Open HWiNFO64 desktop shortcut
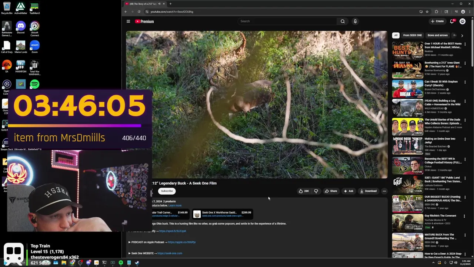 20,66
